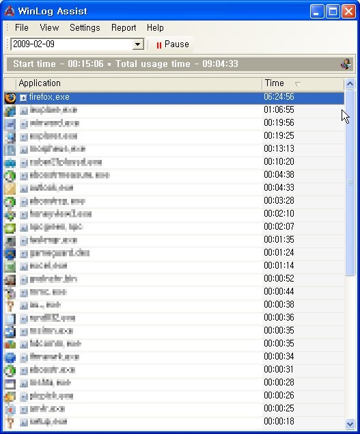
Task: Click the app icon in the 00:00:34 row
Action: click(10, 357)
